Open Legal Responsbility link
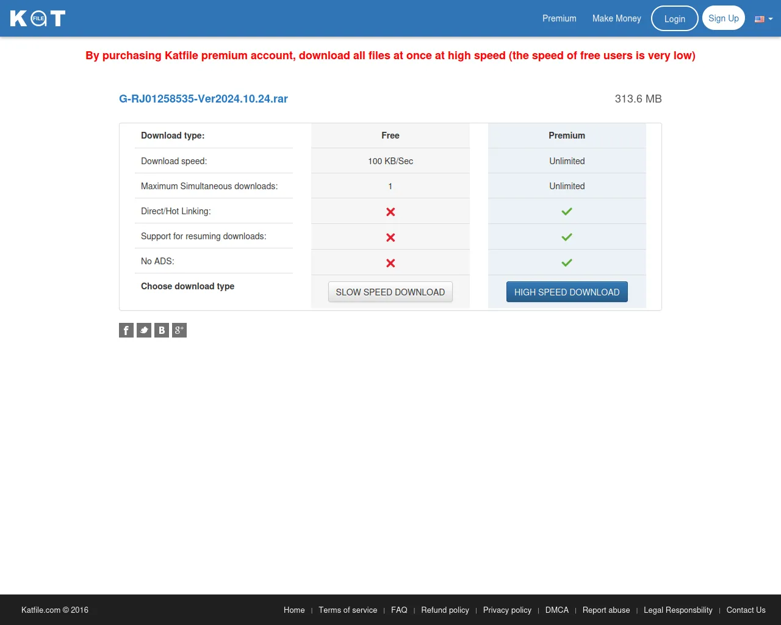 (678, 610)
